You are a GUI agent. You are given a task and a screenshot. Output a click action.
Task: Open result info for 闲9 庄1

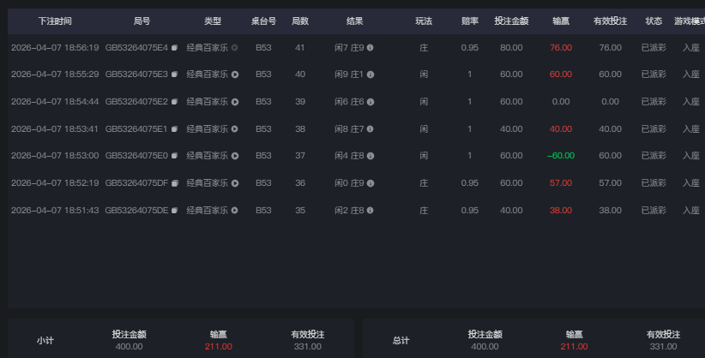coord(370,75)
